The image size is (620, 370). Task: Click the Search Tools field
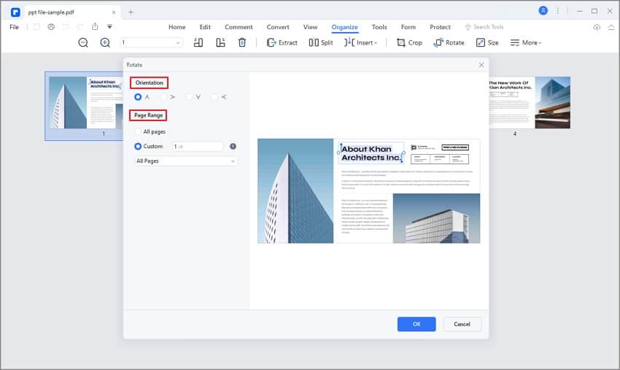pyautogui.click(x=484, y=27)
